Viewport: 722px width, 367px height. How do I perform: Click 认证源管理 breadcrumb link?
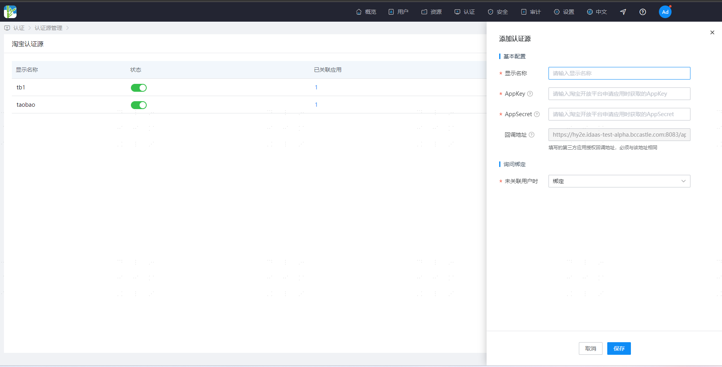tap(49, 28)
